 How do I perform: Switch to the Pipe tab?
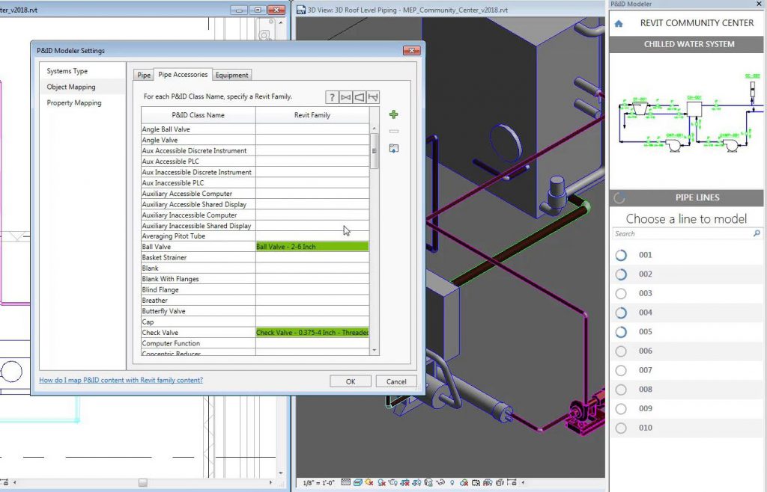pyautogui.click(x=144, y=75)
